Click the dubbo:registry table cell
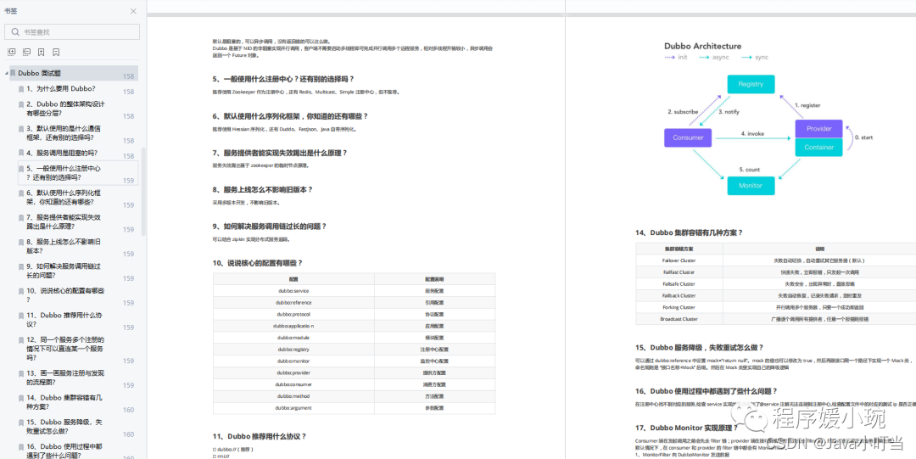The height and width of the screenshot is (459, 916). point(293,349)
